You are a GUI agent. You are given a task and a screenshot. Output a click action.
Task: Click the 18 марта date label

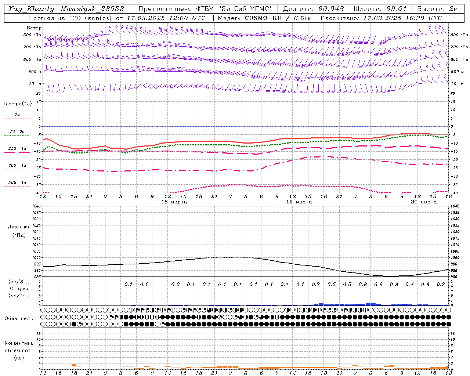pyautogui.click(x=174, y=202)
